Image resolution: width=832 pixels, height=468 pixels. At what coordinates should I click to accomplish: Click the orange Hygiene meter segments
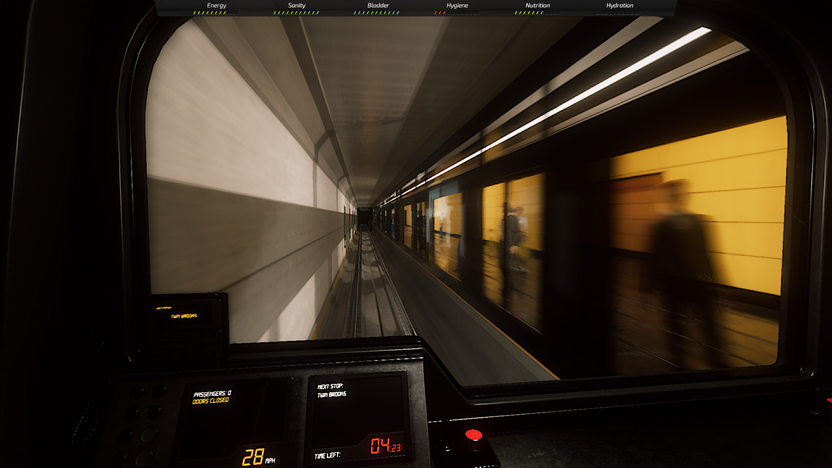(440, 13)
